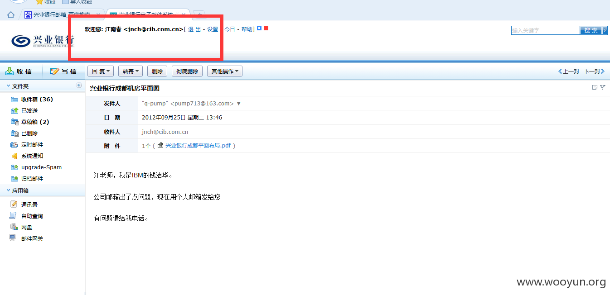Open the 帮助 help link
610x295 pixels.
247,29
